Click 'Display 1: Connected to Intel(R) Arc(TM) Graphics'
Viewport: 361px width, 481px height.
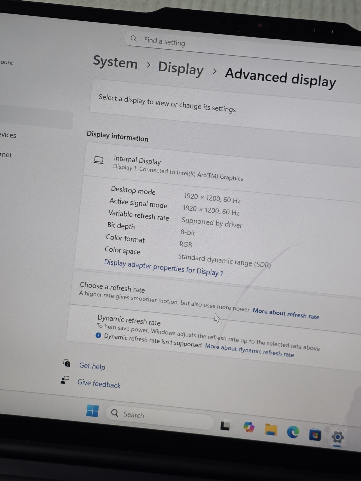(178, 173)
